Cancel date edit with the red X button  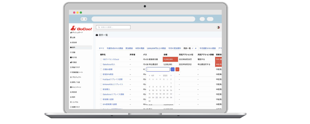(177, 69)
